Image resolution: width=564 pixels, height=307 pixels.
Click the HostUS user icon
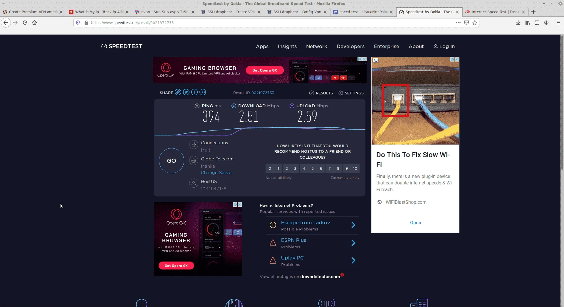(193, 183)
